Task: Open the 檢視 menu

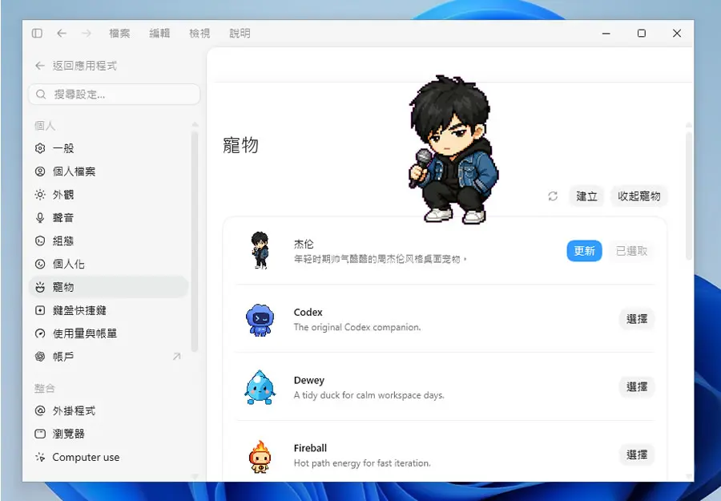Action: pyautogui.click(x=199, y=33)
